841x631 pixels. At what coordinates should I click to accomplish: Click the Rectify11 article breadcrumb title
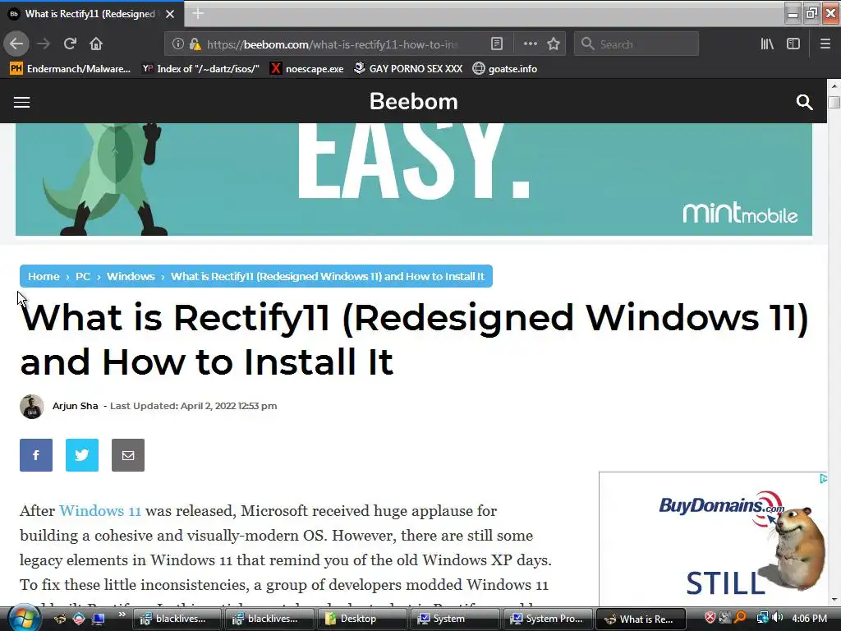pos(327,276)
